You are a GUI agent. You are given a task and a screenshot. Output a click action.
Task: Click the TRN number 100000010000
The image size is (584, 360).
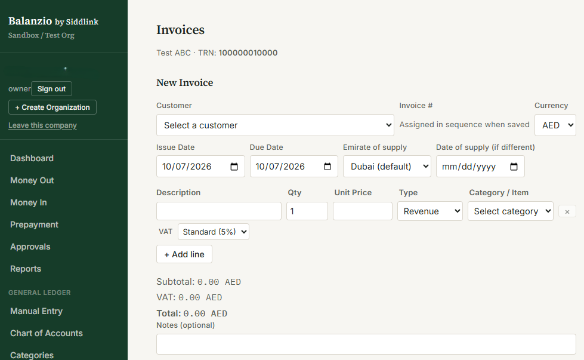click(248, 53)
